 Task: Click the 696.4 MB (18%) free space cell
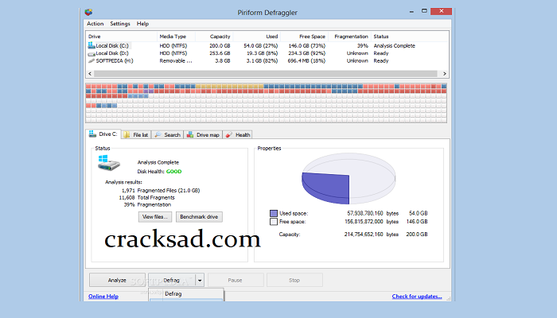(306, 60)
